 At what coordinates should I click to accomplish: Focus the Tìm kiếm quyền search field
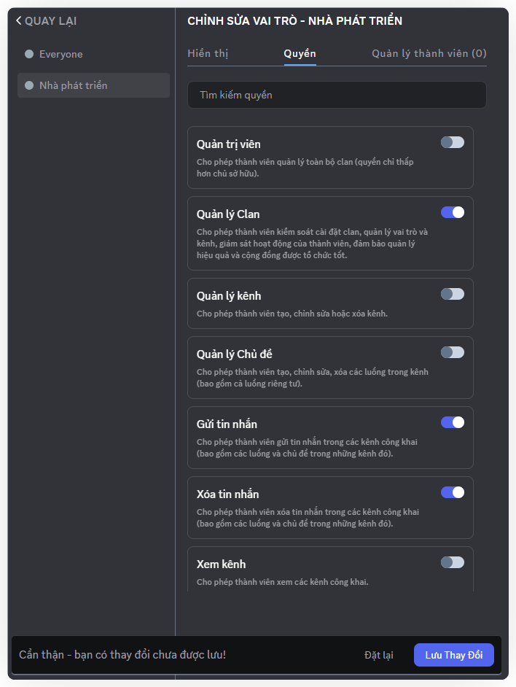[x=337, y=95]
